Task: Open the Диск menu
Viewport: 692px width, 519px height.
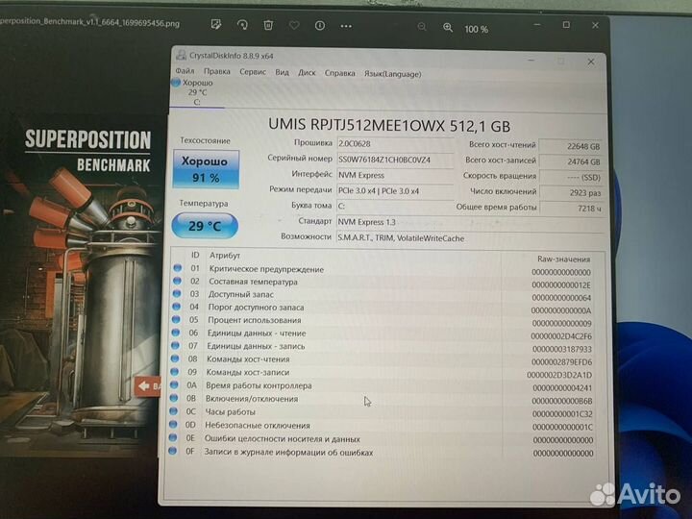Action: point(307,72)
